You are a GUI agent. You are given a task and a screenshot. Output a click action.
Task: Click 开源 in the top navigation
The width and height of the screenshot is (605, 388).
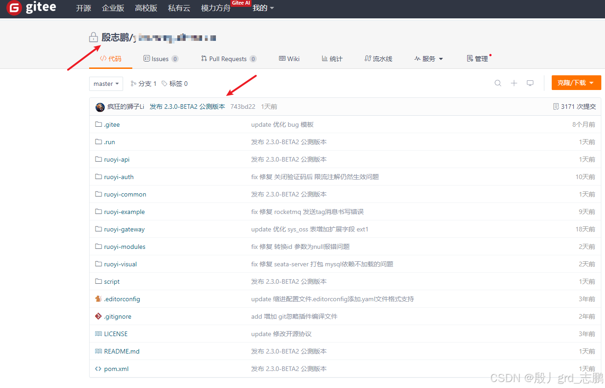point(84,8)
